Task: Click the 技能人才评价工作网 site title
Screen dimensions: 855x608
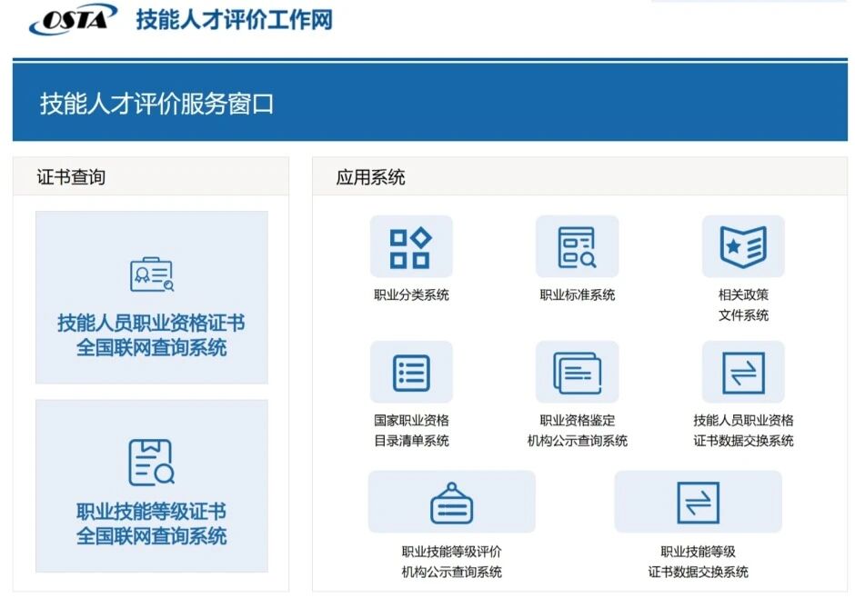Action: click(x=232, y=20)
